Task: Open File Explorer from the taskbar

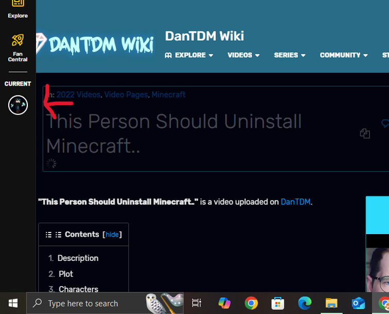Action: click(x=331, y=303)
